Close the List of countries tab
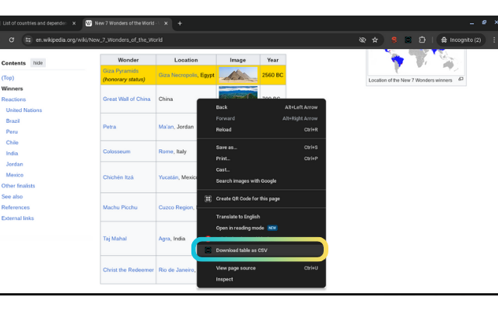This screenshot has height=311, width=498. [x=74, y=23]
